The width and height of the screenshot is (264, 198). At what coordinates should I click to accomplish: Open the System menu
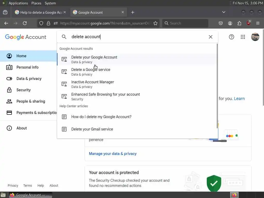tap(50, 3)
